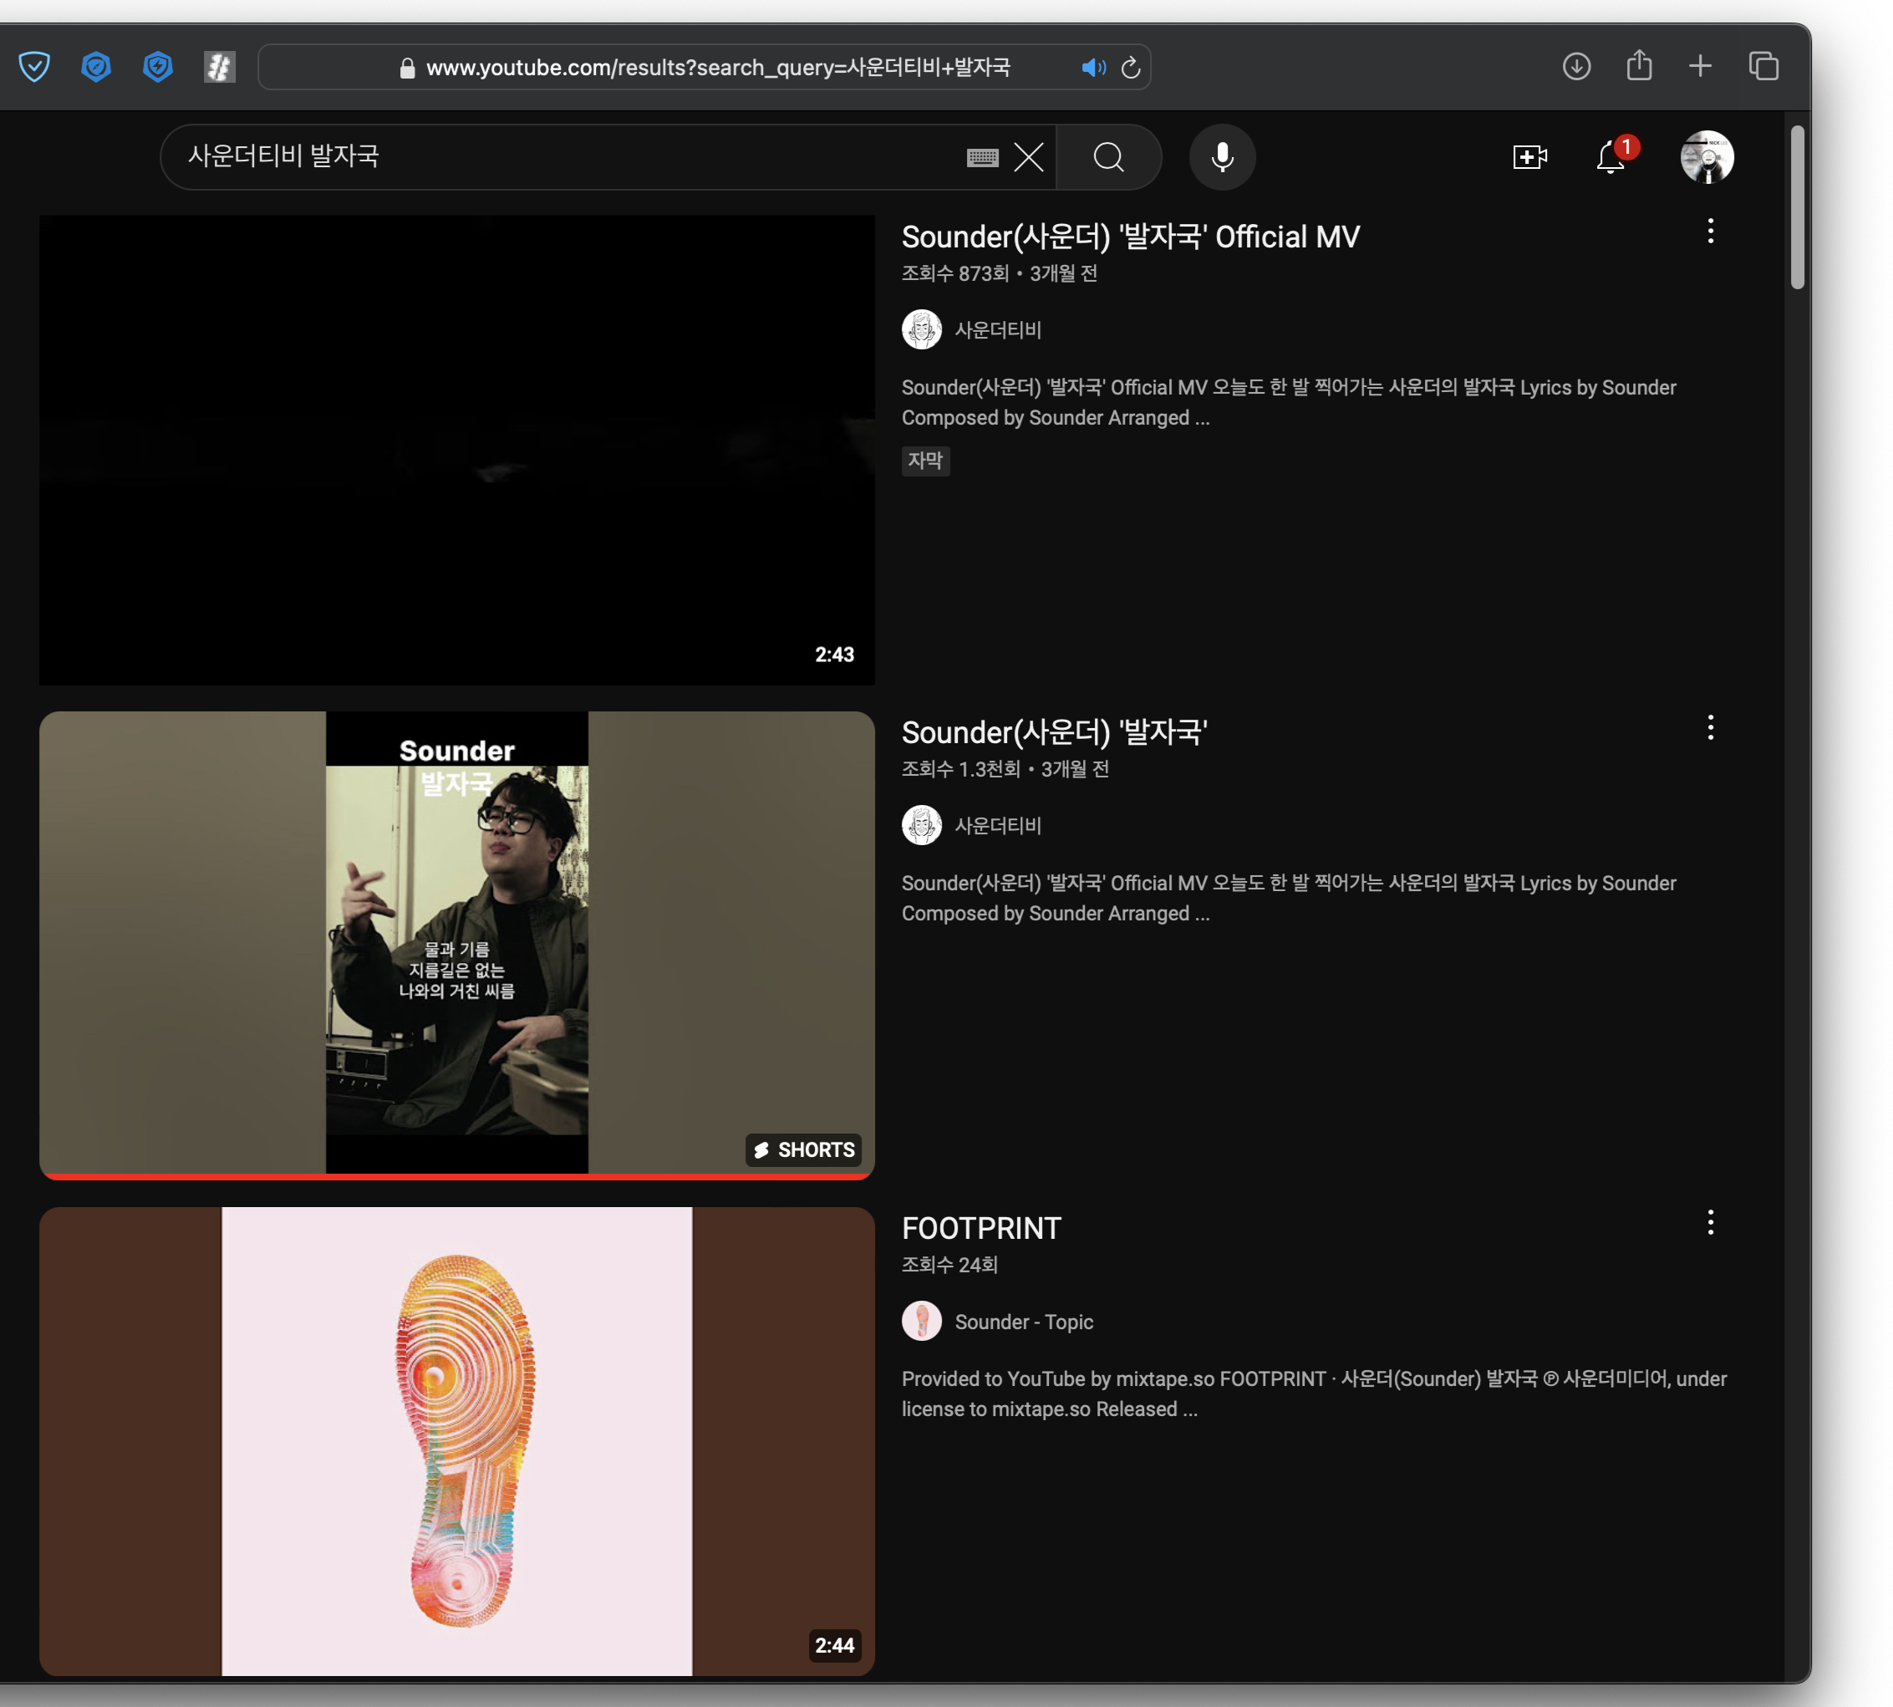Click the 2:43 duration badge

coord(833,655)
